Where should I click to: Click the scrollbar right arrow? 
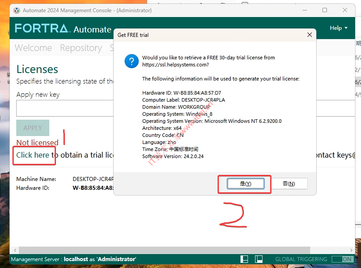click(351, 250)
